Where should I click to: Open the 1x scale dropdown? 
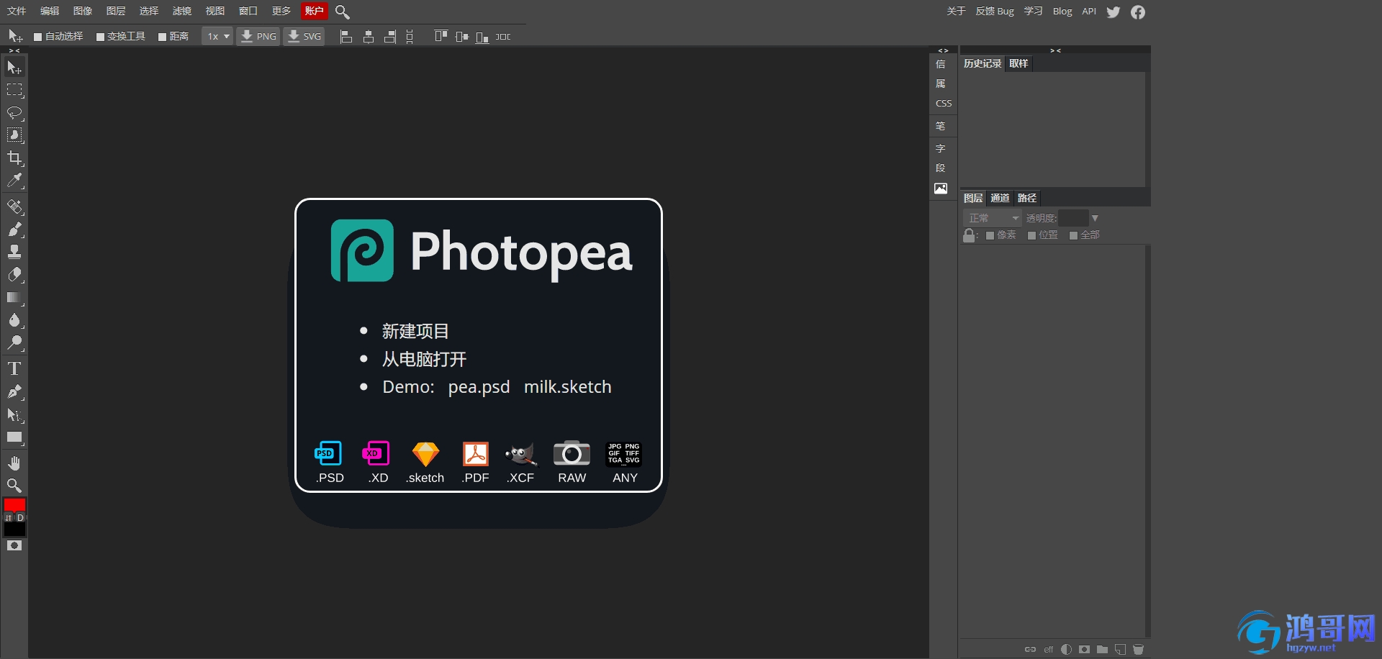point(217,36)
